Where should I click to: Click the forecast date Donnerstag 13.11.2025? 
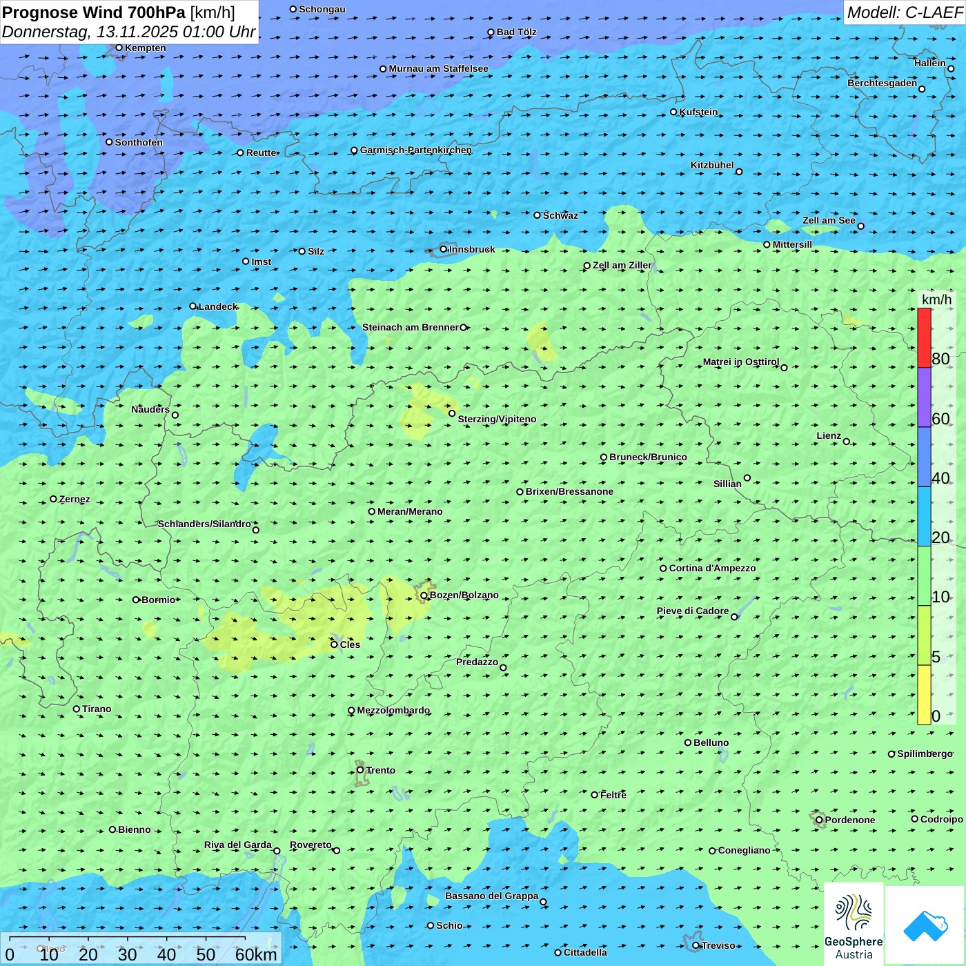point(128,32)
